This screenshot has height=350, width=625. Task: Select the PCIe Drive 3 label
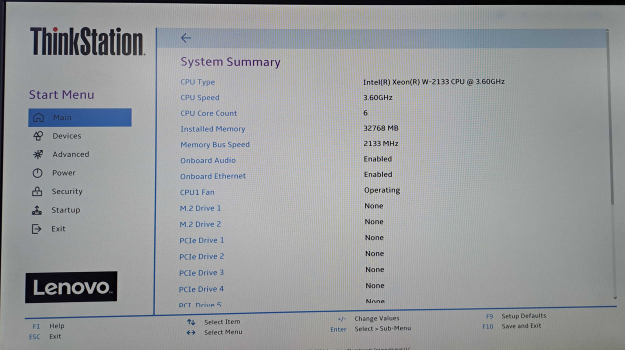tap(201, 273)
